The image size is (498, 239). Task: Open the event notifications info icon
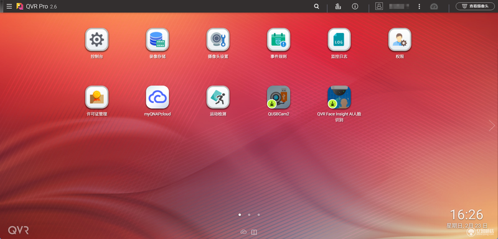point(355,6)
